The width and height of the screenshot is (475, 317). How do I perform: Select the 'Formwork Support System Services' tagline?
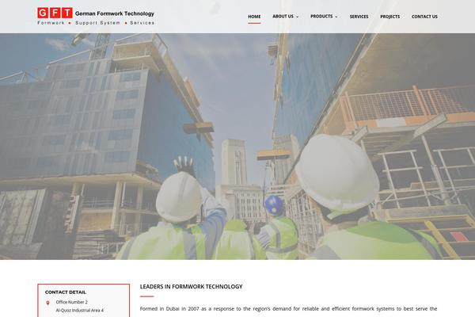click(96, 23)
